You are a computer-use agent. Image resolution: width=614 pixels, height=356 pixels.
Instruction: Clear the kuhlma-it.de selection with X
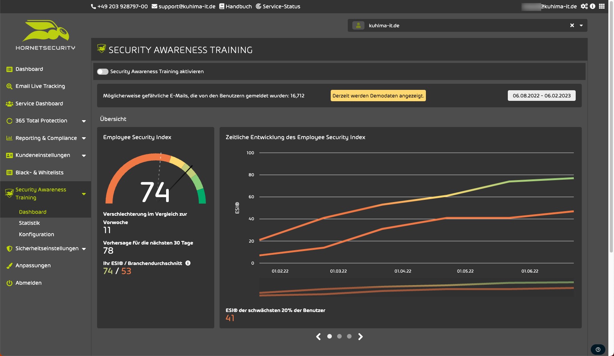pyautogui.click(x=572, y=25)
